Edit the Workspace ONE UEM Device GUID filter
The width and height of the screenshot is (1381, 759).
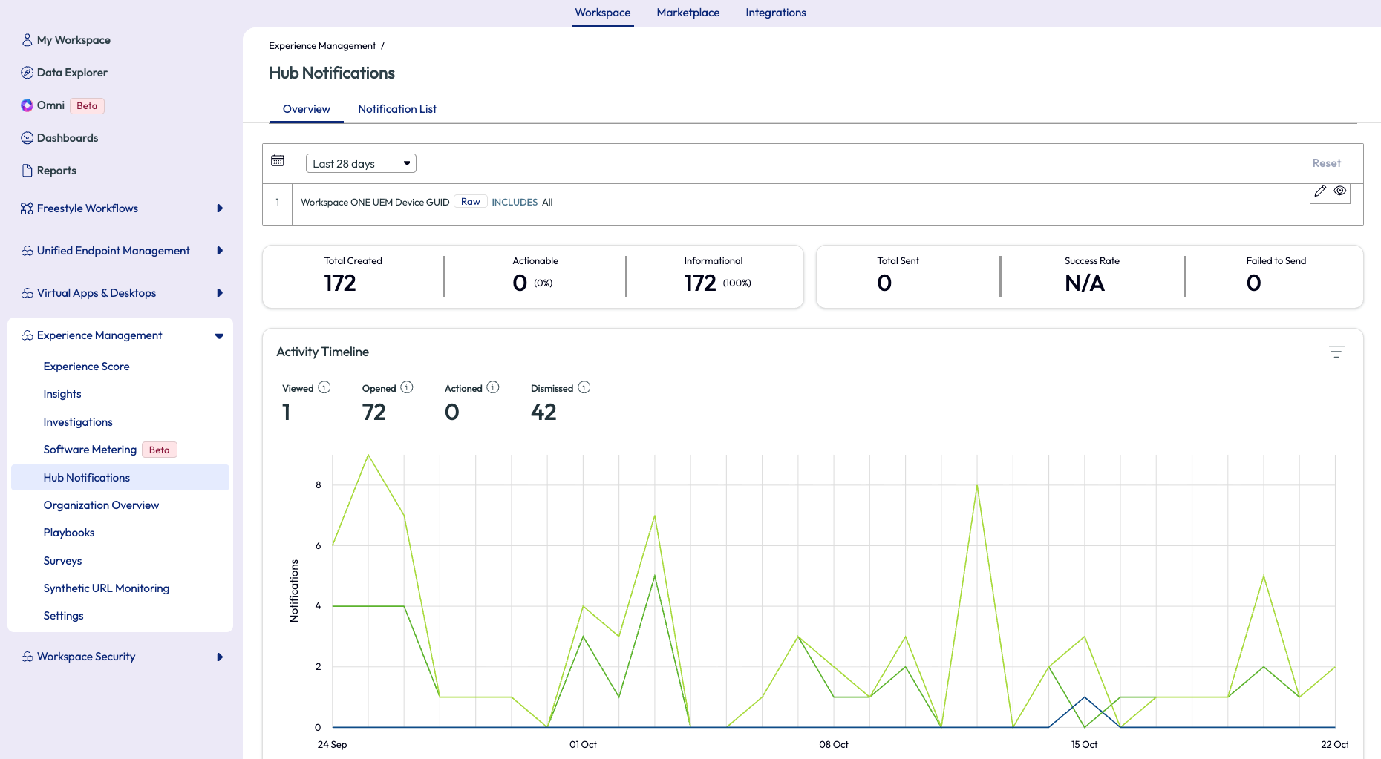tap(1320, 191)
